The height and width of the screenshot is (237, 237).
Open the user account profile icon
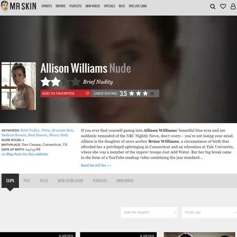coord(233,6)
